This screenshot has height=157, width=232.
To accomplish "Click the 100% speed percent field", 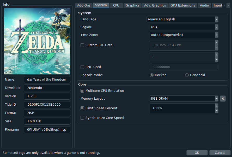I will (182, 108).
